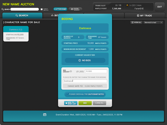Open the Newest to last sort dropdown
Image resolution: width=167 pixels, height=125 pixels.
click(x=153, y=22)
